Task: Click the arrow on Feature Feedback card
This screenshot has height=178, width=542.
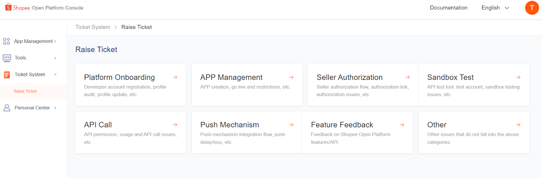Action: tap(402, 125)
